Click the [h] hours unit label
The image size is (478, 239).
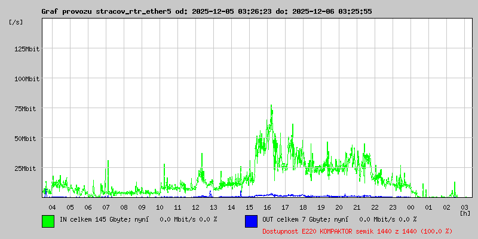coord(465,213)
